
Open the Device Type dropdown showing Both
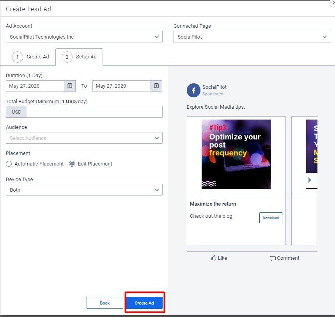click(84, 190)
